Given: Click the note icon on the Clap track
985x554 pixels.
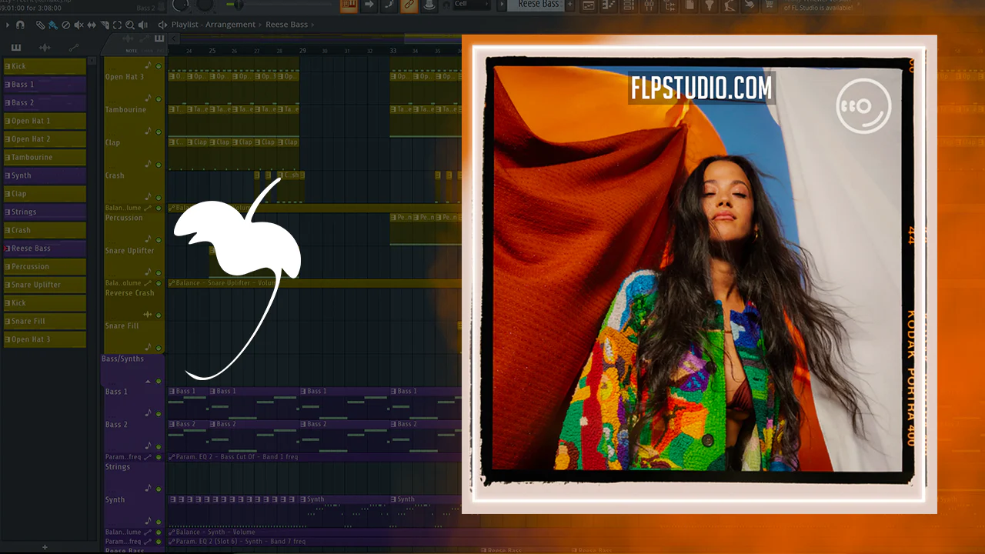Looking at the screenshot, I should tap(148, 164).
